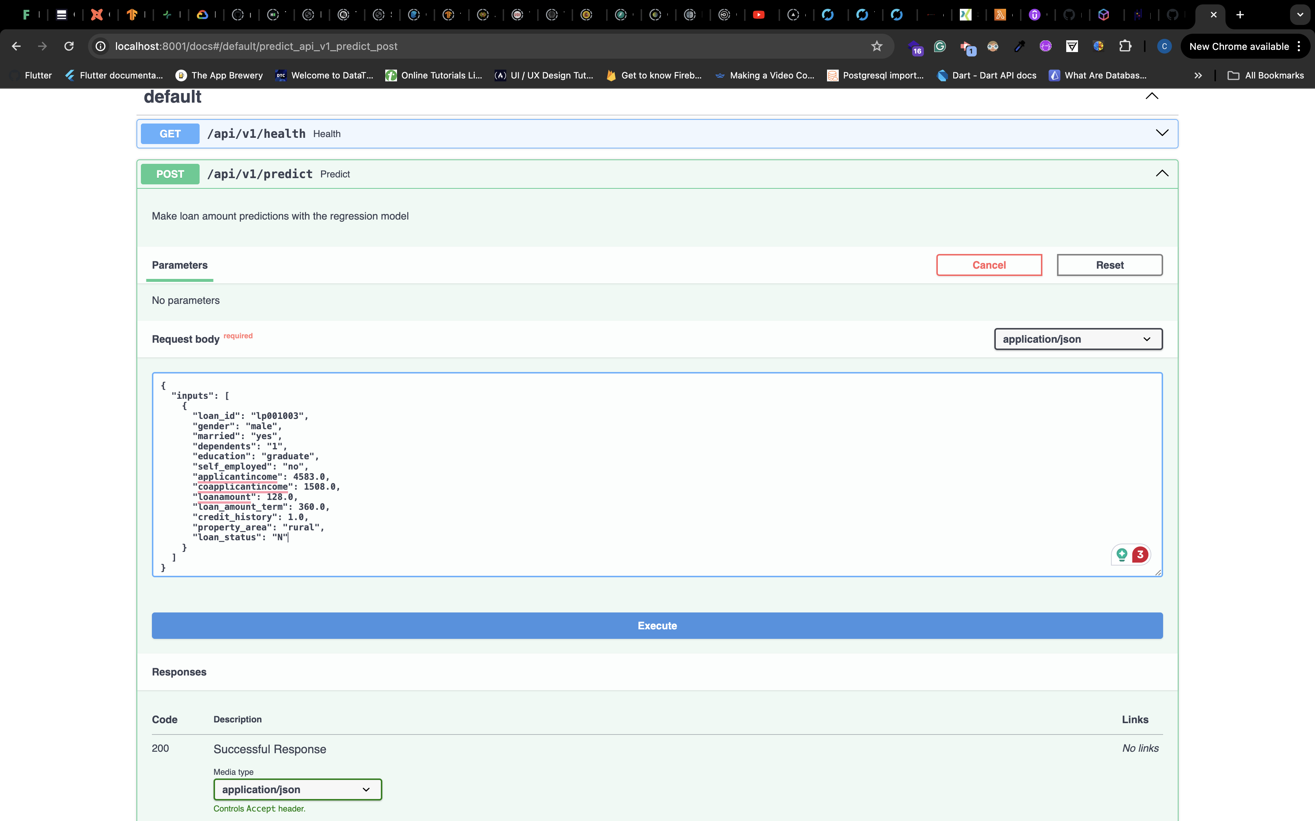Click the site information icon in address bar
This screenshot has width=1315, height=821.
(x=101, y=46)
